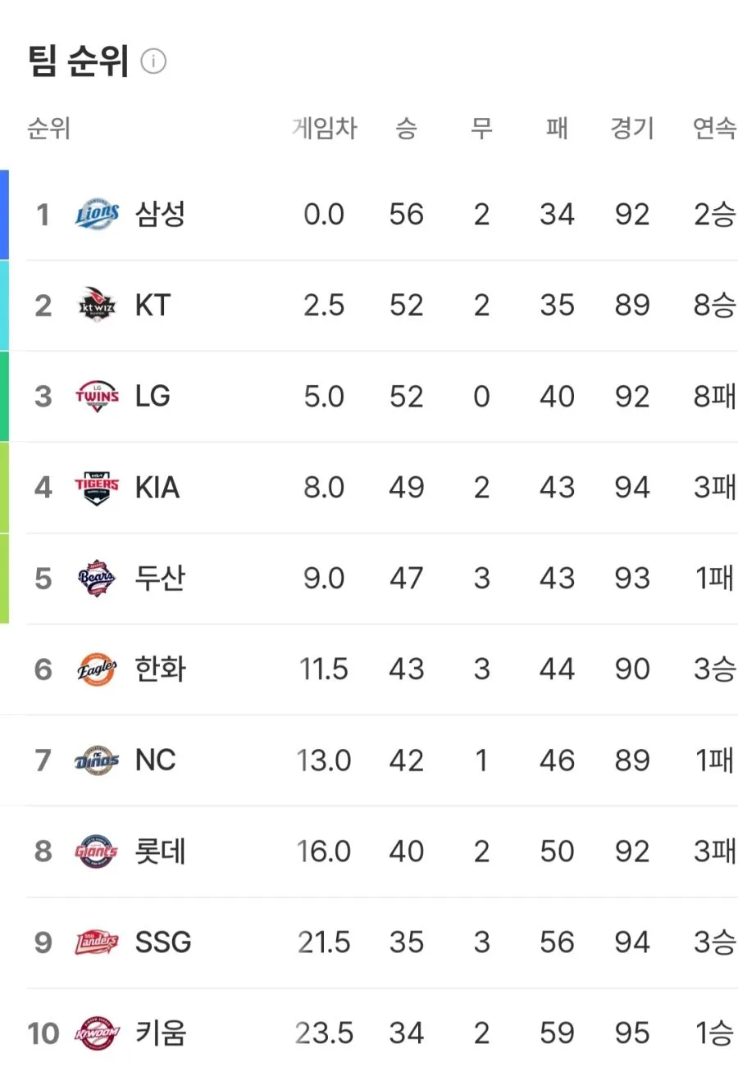Image resolution: width=738 pixels, height=1076 pixels.
Task: Tap the 롯데 team name
Action: pyautogui.click(x=161, y=851)
